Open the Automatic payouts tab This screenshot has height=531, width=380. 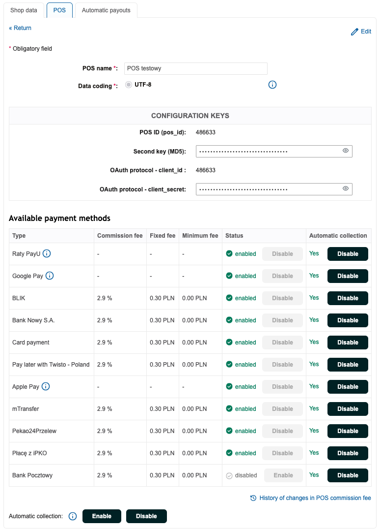(106, 10)
